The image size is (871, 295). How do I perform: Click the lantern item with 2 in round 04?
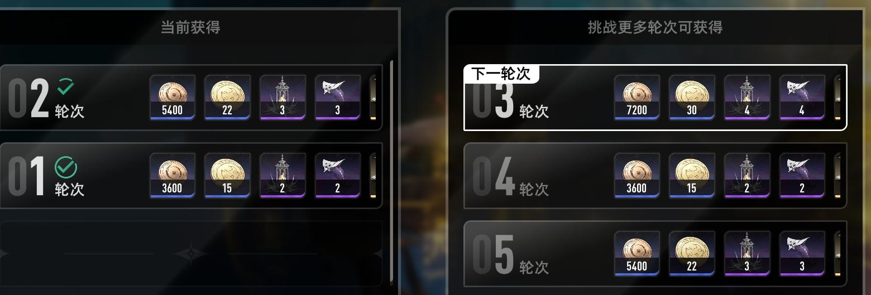[747, 176]
